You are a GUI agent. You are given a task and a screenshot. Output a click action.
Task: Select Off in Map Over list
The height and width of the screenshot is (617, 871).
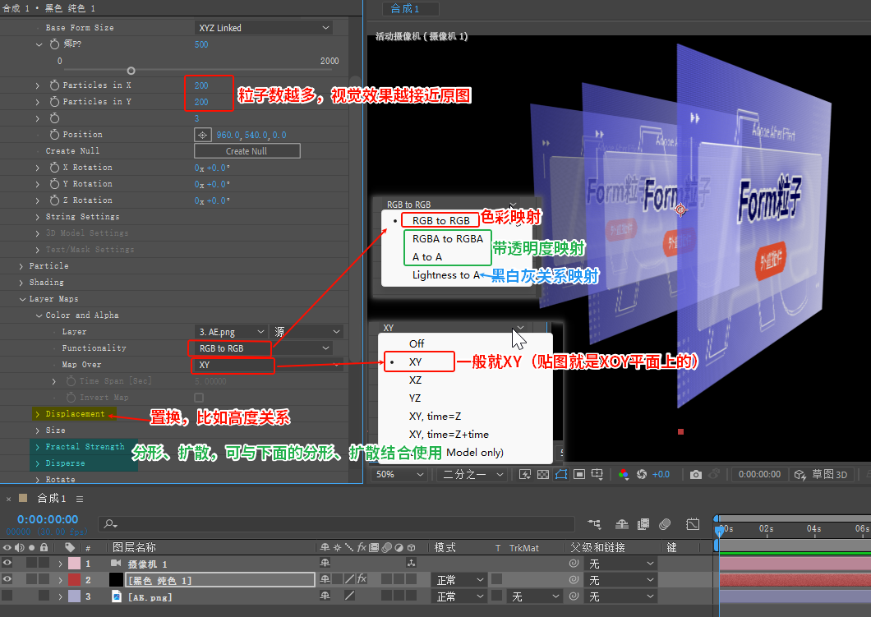417,343
